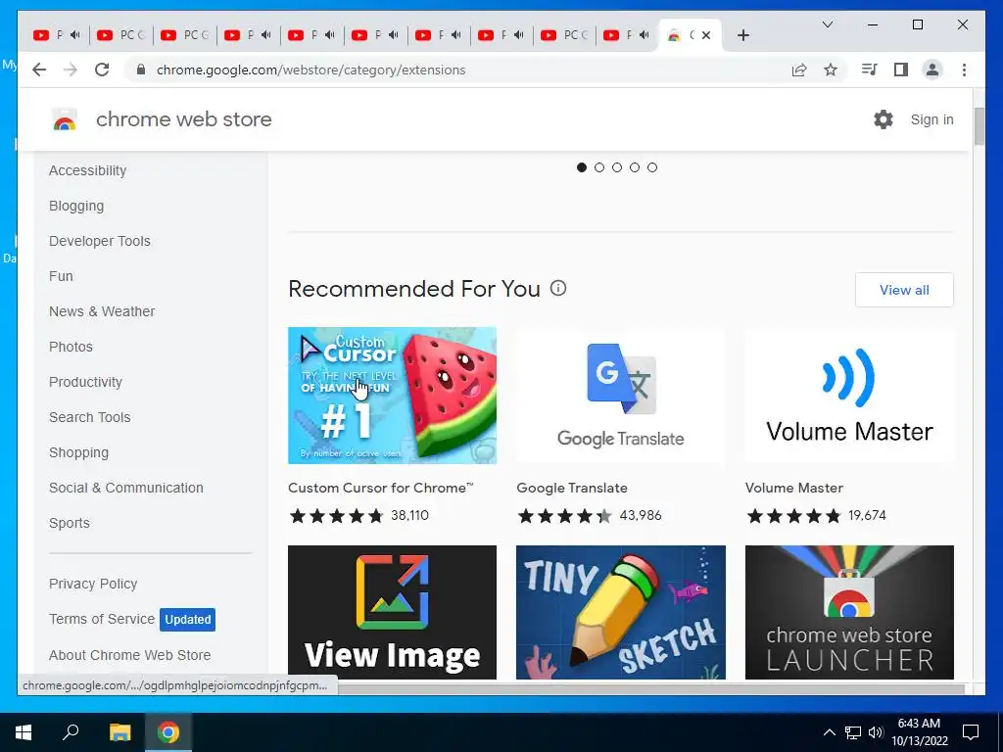Open the taskbar search magnifier
This screenshot has width=1003, height=752.
[71, 732]
